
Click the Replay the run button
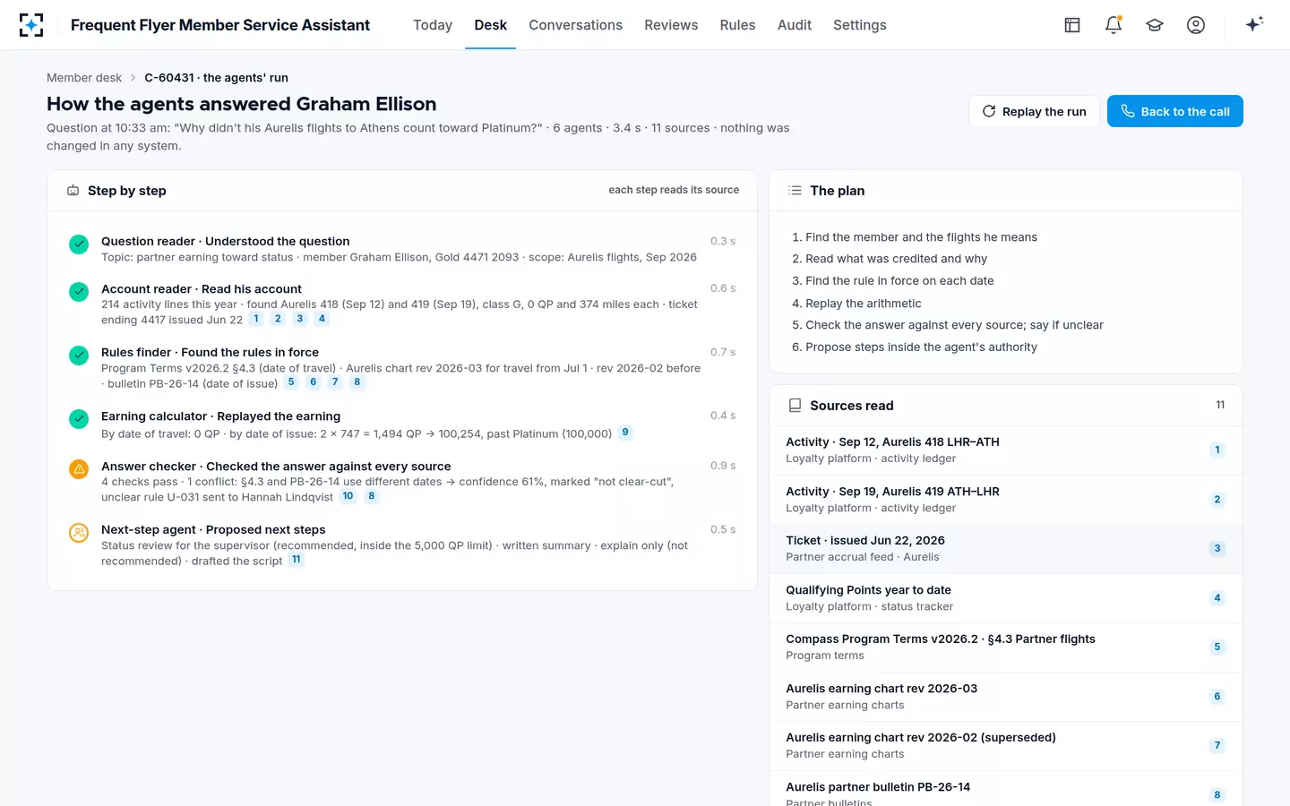coord(1034,111)
